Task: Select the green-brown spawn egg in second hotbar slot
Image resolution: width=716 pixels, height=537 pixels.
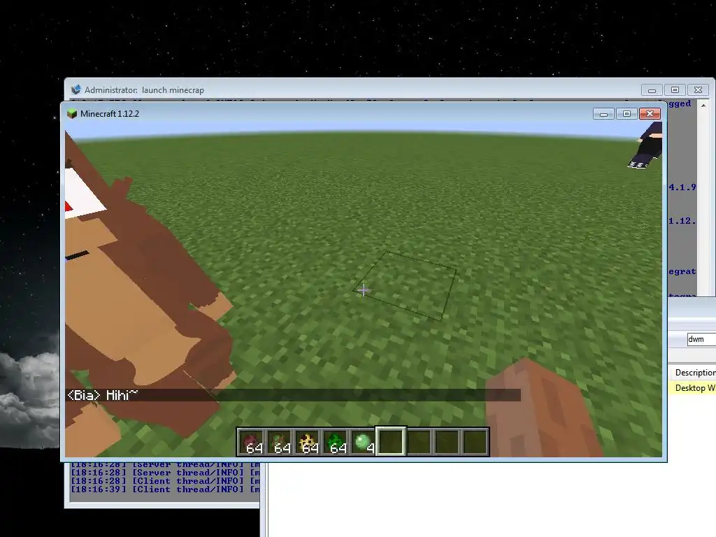Action: pyautogui.click(x=279, y=442)
